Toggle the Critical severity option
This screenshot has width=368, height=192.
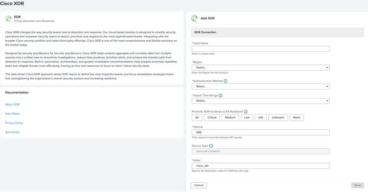click(x=212, y=118)
